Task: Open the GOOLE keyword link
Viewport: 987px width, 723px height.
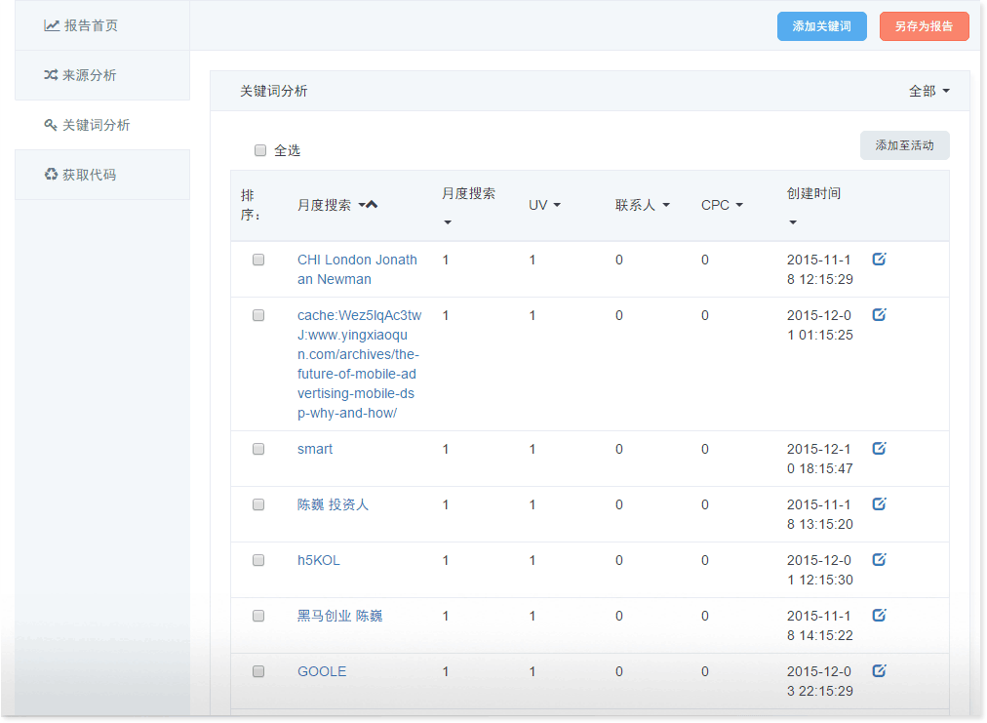Action: click(x=322, y=671)
